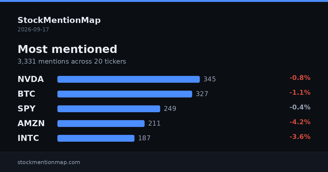Click BTC's -1.1% change value
Screen dimensions: 328x172
tap(300, 93)
